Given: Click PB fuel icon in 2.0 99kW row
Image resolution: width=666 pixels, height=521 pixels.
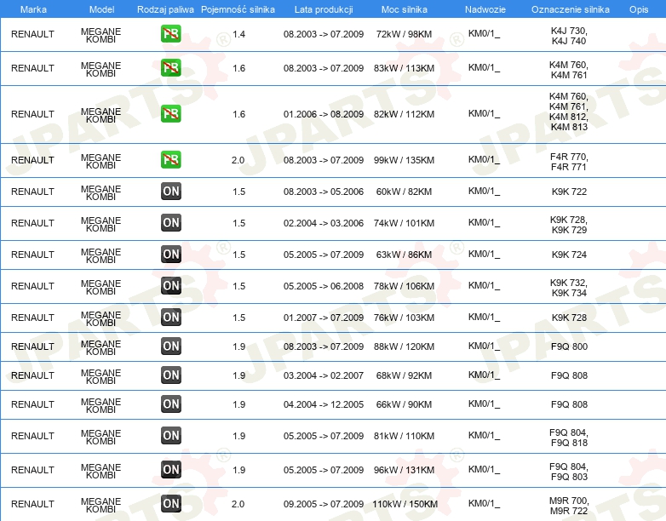Looking at the screenshot, I should [170, 160].
